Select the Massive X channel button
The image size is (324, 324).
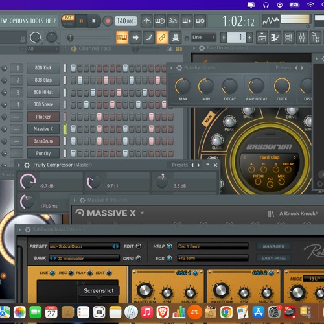click(43, 129)
